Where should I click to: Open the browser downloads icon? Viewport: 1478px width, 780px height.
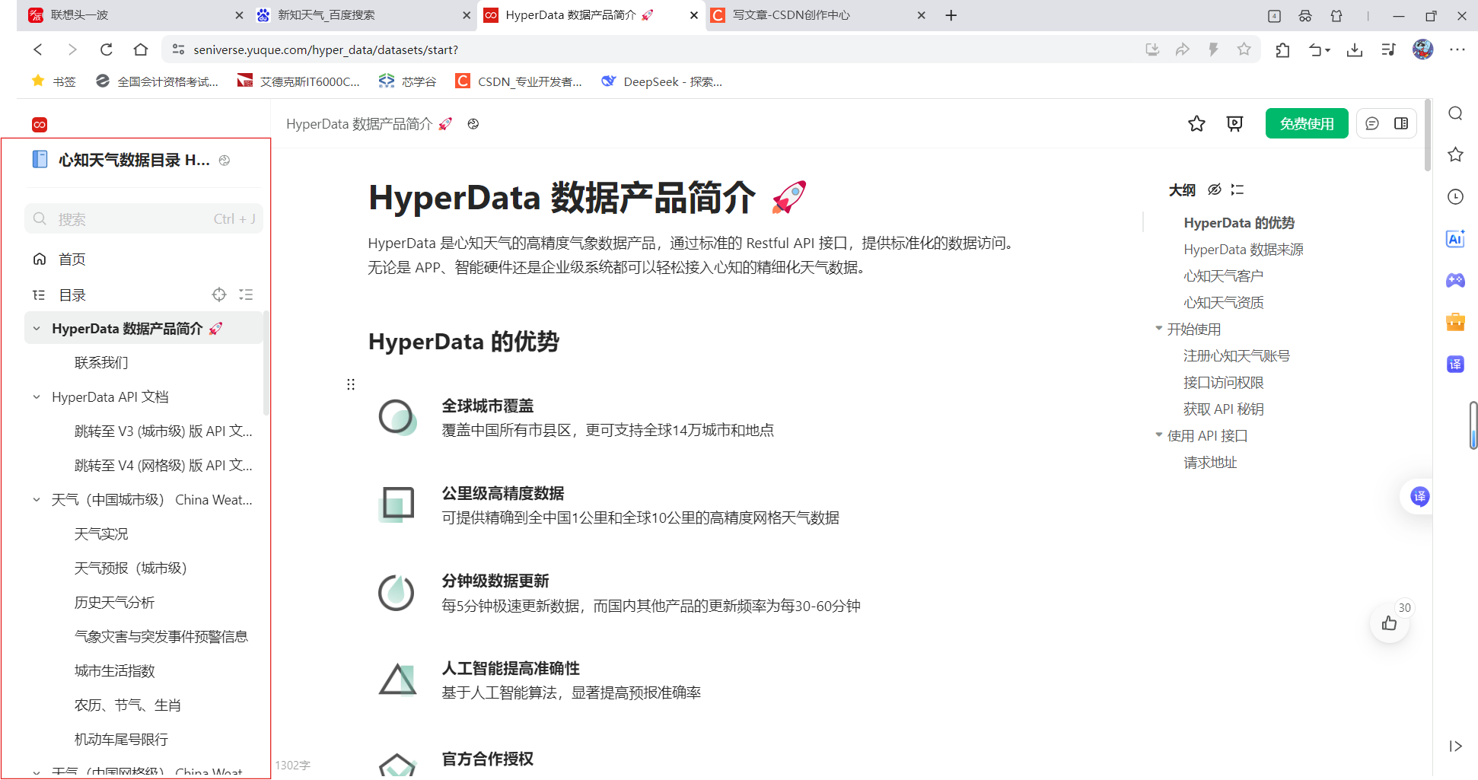(1355, 49)
